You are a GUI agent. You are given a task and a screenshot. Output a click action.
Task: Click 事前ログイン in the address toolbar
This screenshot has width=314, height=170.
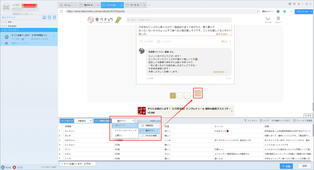(268, 11)
